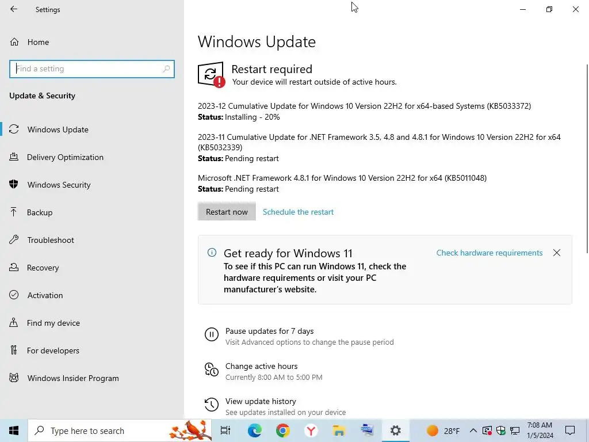Click the network tray icon
The height and width of the screenshot is (442, 589).
pyautogui.click(x=515, y=430)
